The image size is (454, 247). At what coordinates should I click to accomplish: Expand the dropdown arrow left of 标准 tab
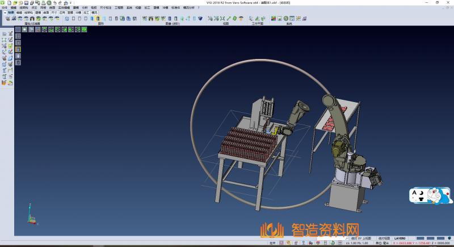pyautogui.click(x=5, y=12)
